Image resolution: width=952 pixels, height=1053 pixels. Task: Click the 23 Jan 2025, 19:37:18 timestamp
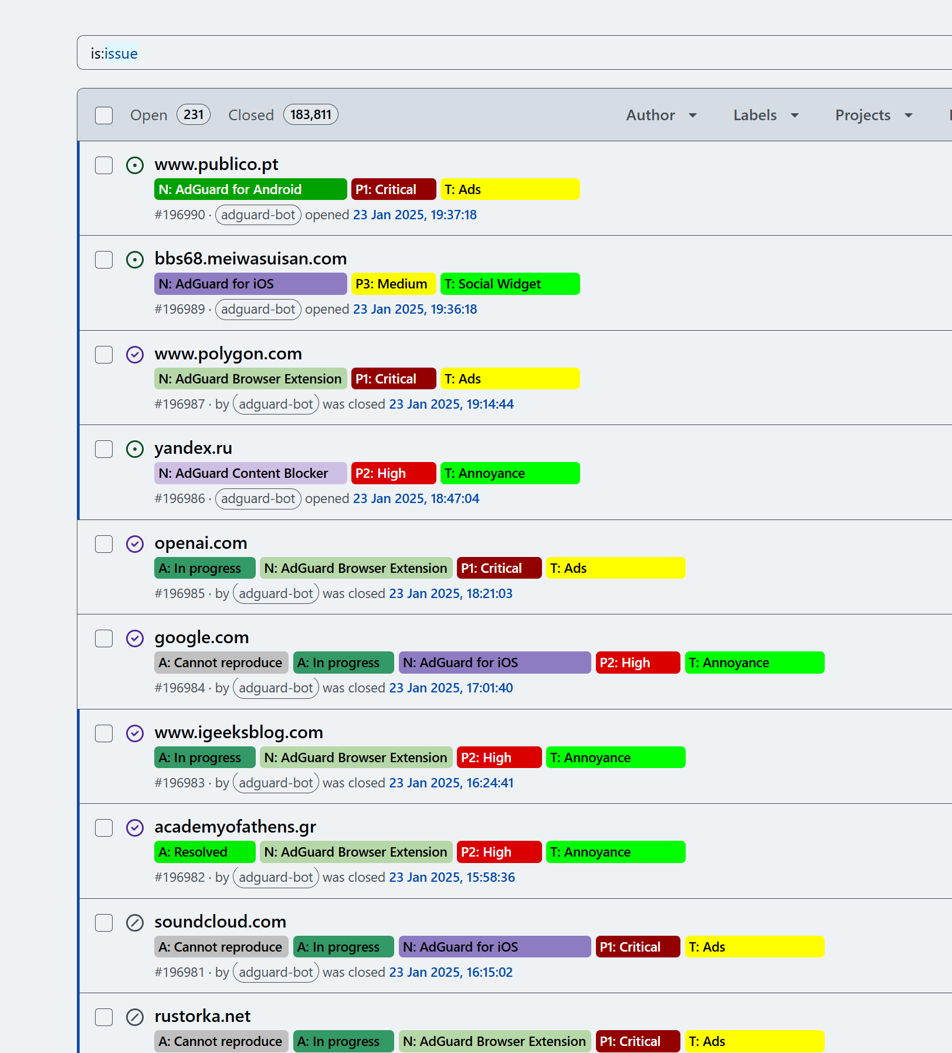pos(415,215)
